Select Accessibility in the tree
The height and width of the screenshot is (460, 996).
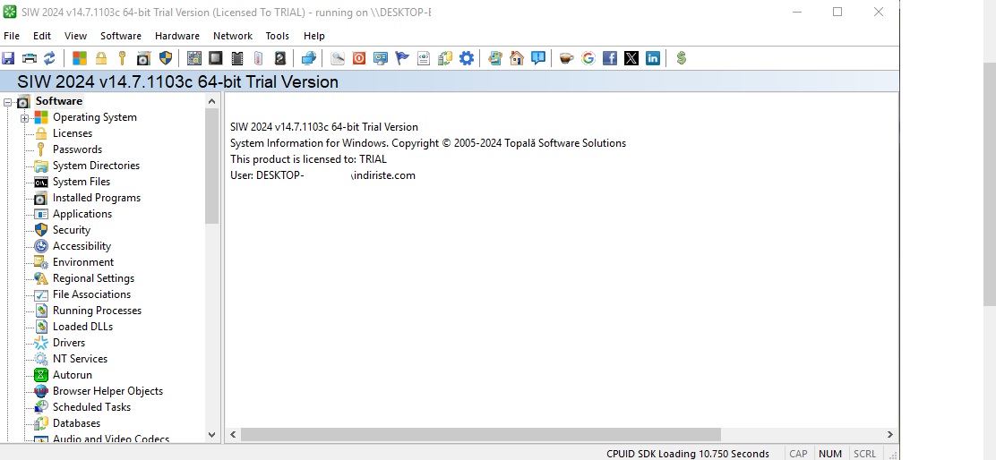click(82, 246)
